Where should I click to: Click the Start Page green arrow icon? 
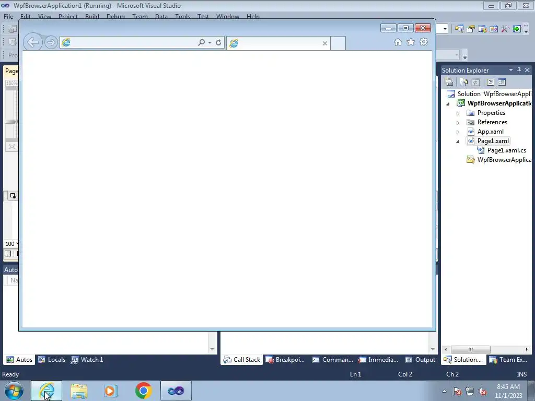517,29
